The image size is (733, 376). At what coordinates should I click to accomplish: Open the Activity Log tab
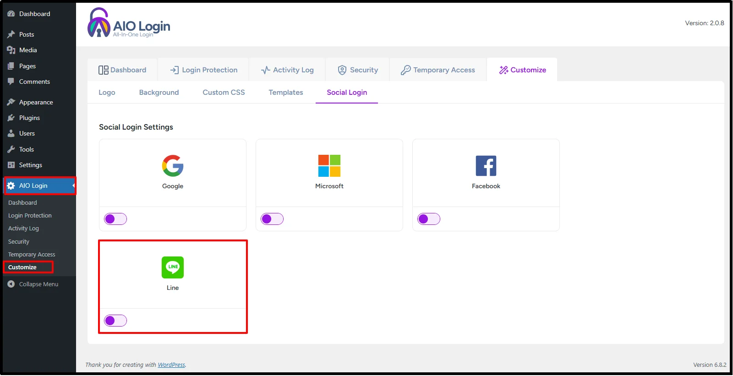click(287, 70)
